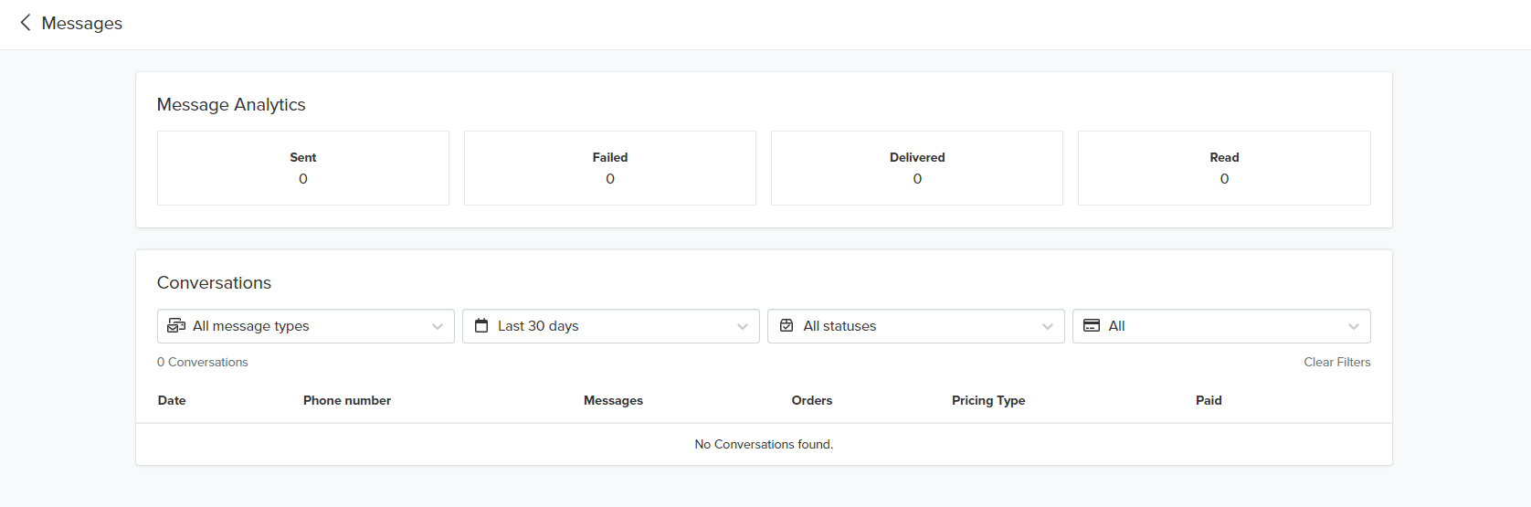The image size is (1531, 507).
Task: Click the card icon in the All filter
Action: 1092,326
